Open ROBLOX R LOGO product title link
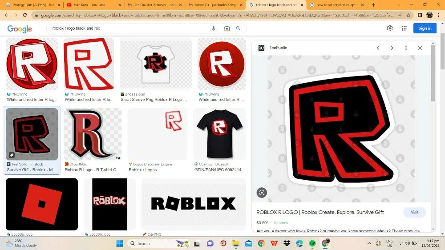This screenshot has width=445, height=250. point(320,212)
